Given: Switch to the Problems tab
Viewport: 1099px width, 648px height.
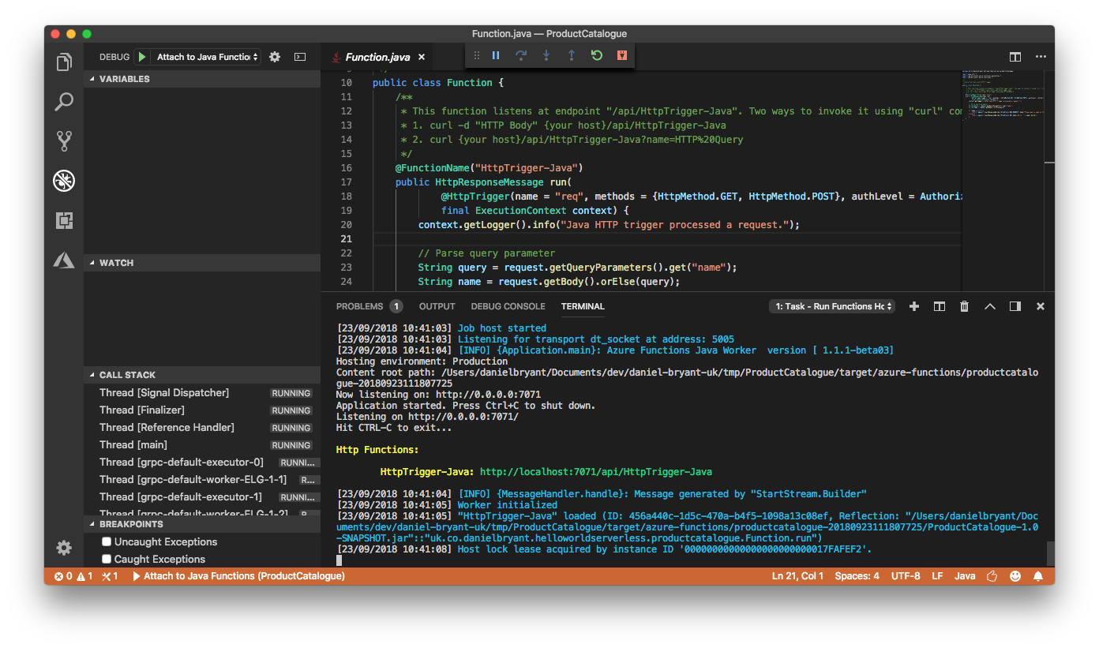Looking at the screenshot, I should [359, 306].
